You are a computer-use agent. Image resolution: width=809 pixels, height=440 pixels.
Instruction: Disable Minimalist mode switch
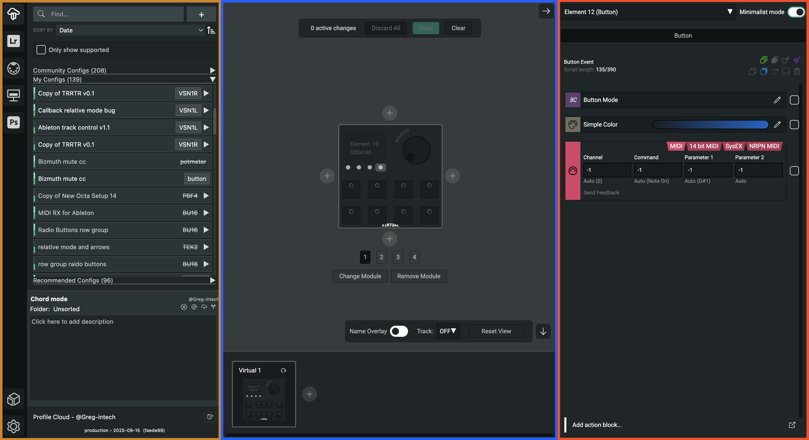[x=796, y=12]
